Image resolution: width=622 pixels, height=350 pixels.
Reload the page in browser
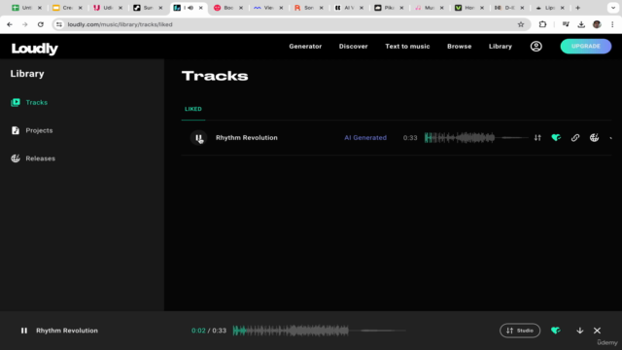click(x=41, y=24)
